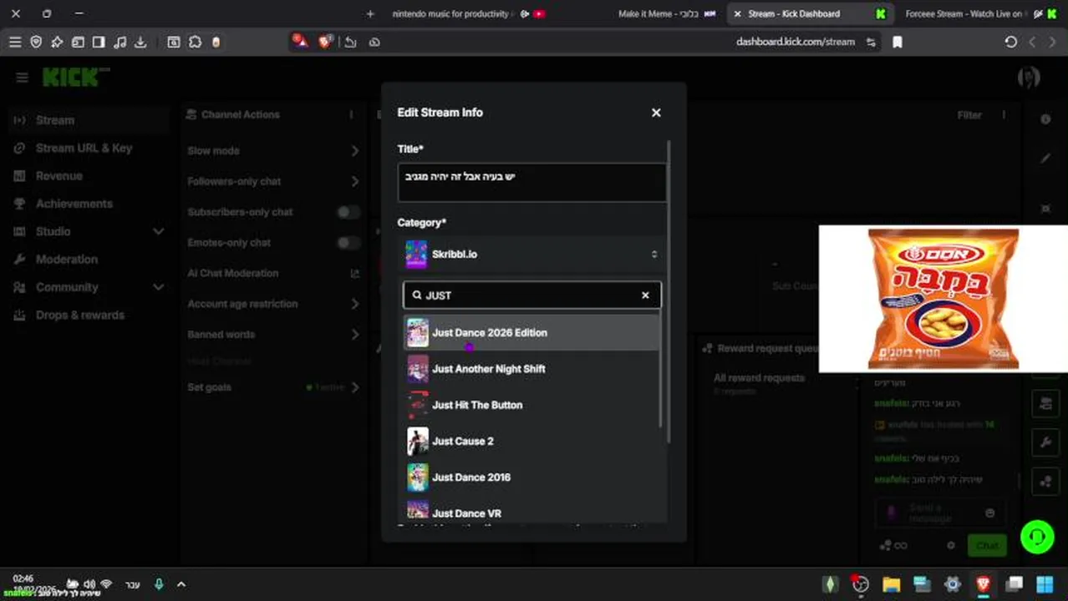Viewport: 1068px width, 601px height.
Task: Click the Brave Shields lion icon
Action: (325, 42)
